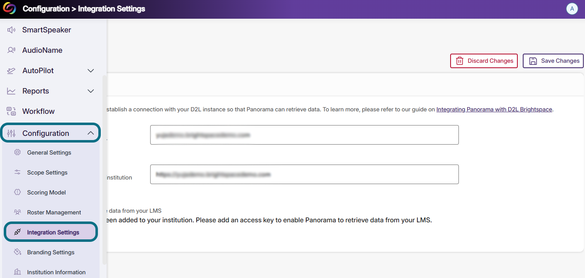The width and height of the screenshot is (585, 278).
Task: Click the sidebar vertical scrollbar
Action: click(x=105, y=170)
